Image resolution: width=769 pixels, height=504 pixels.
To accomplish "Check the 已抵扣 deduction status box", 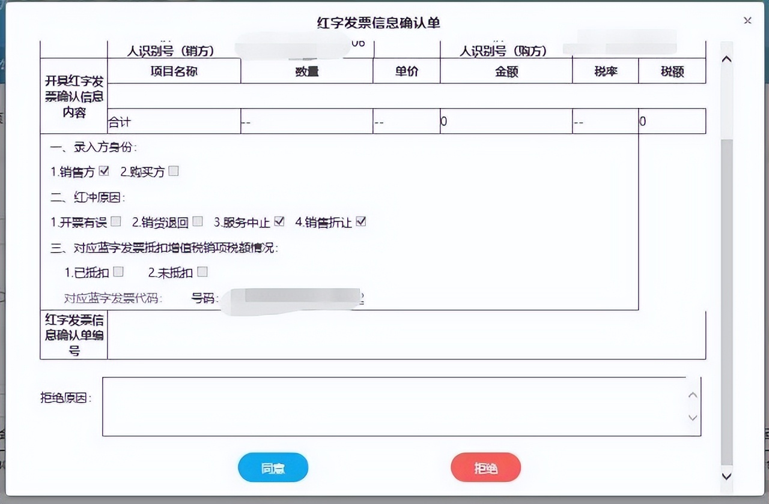I will pyautogui.click(x=118, y=271).
